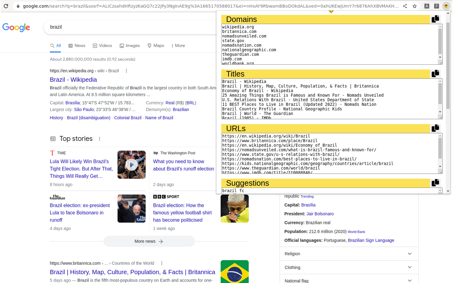Click inside the Domains text area
The image size is (453, 283).
point(329,44)
